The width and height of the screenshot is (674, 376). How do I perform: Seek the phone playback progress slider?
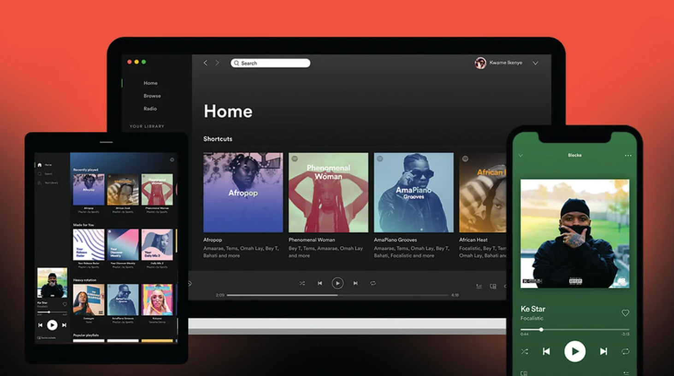pos(575,329)
